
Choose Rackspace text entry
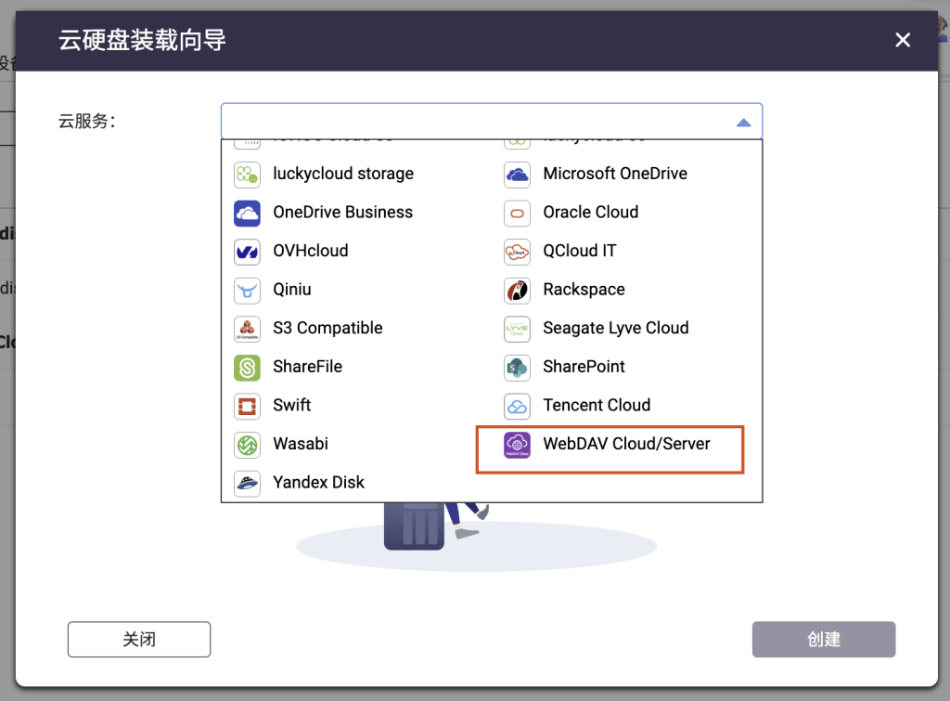(x=584, y=290)
